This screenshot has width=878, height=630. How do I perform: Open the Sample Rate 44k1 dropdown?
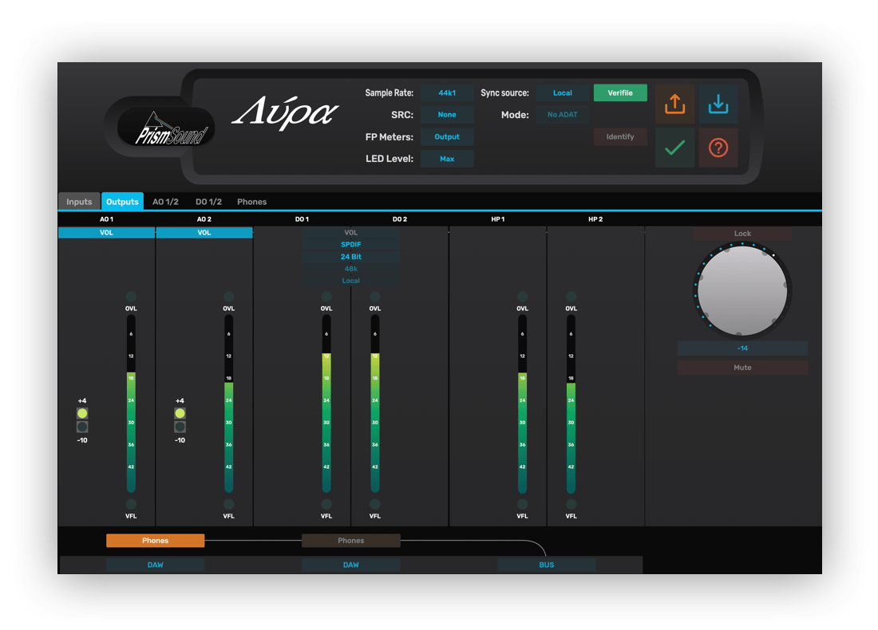point(447,93)
